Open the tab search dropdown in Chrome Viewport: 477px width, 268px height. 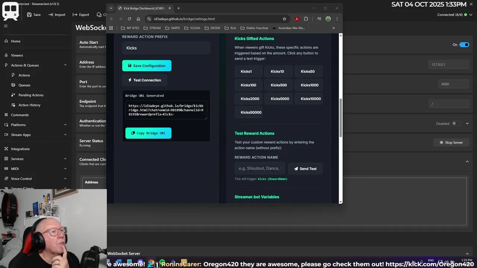[111, 8]
